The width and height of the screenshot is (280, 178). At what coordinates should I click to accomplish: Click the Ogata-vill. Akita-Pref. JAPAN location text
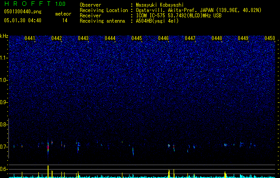pyautogui.click(x=199, y=10)
